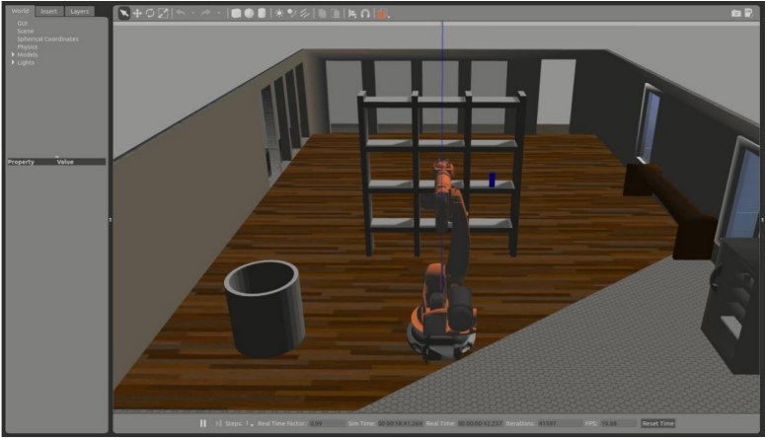Viewport: 765px width, 439px height.
Task: Insert a cylinder shape
Action: pyautogui.click(x=262, y=13)
